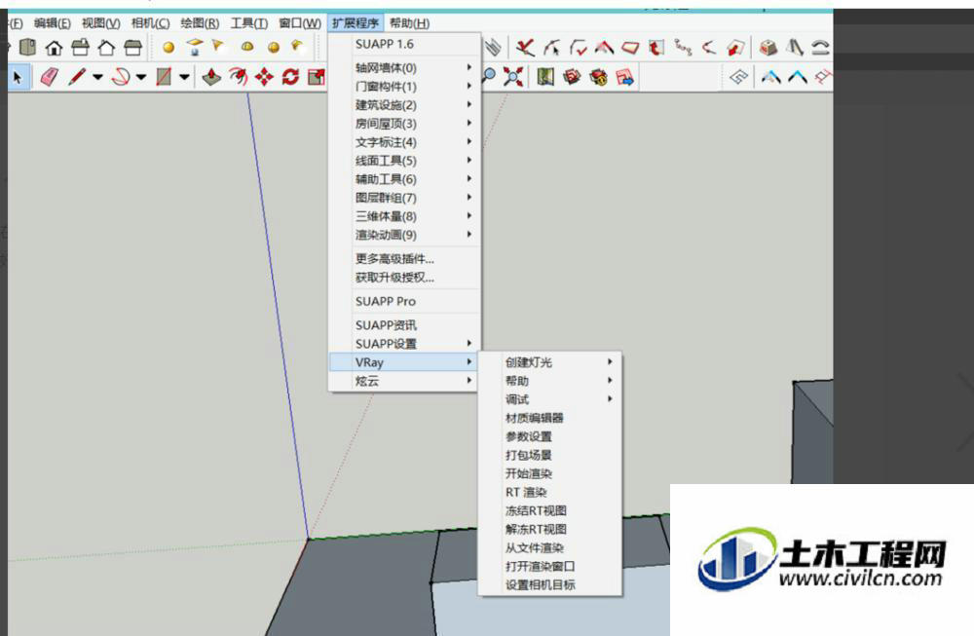Choose the Offset tool
Screen dimensions: 974x636
238,77
